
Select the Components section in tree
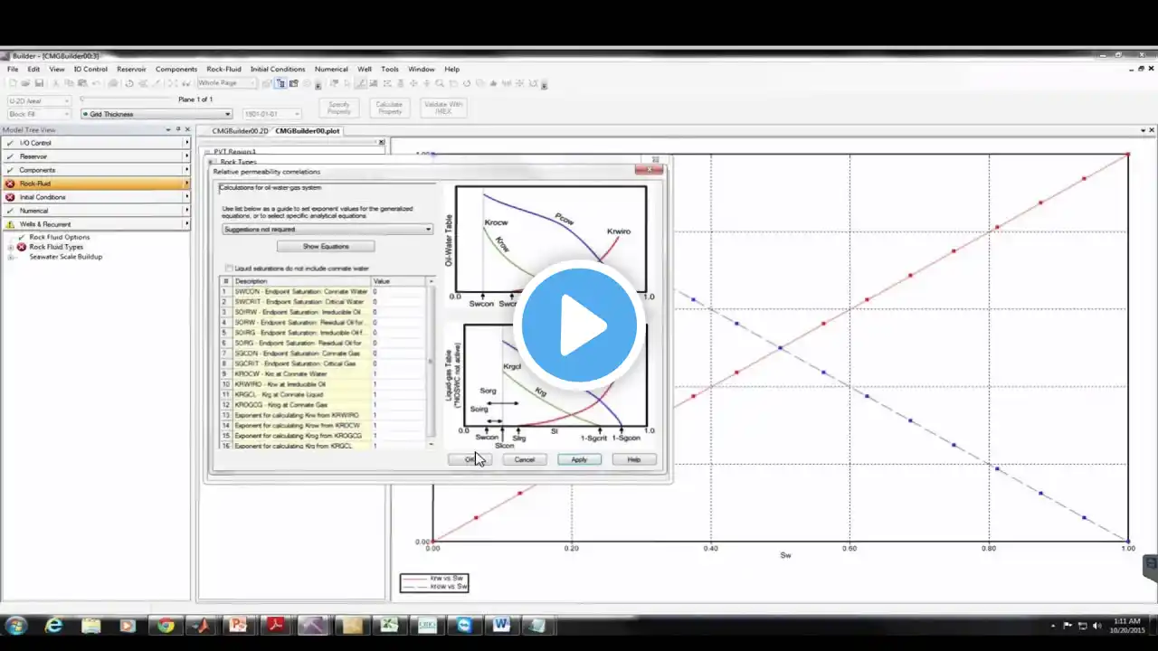(x=95, y=170)
